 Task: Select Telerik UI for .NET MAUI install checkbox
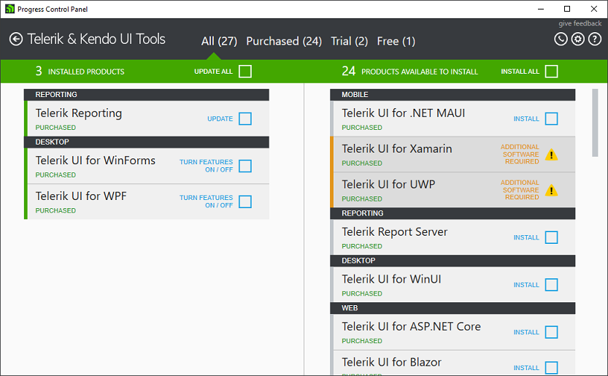[552, 119]
